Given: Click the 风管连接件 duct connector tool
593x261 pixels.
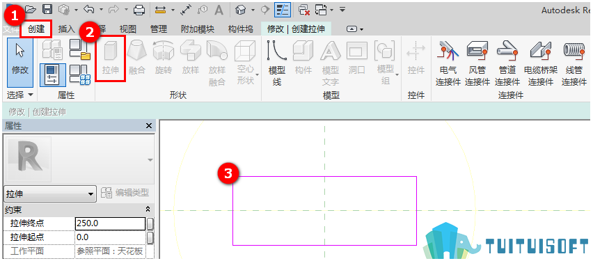Looking at the screenshot, I should 477,63.
